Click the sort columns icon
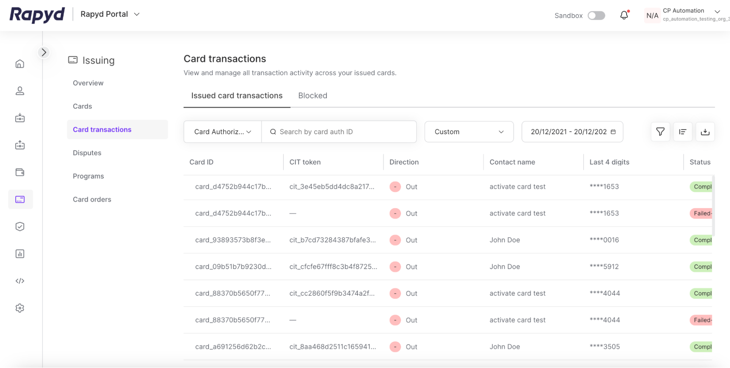Viewport: 730px width, 368px height. click(x=683, y=132)
